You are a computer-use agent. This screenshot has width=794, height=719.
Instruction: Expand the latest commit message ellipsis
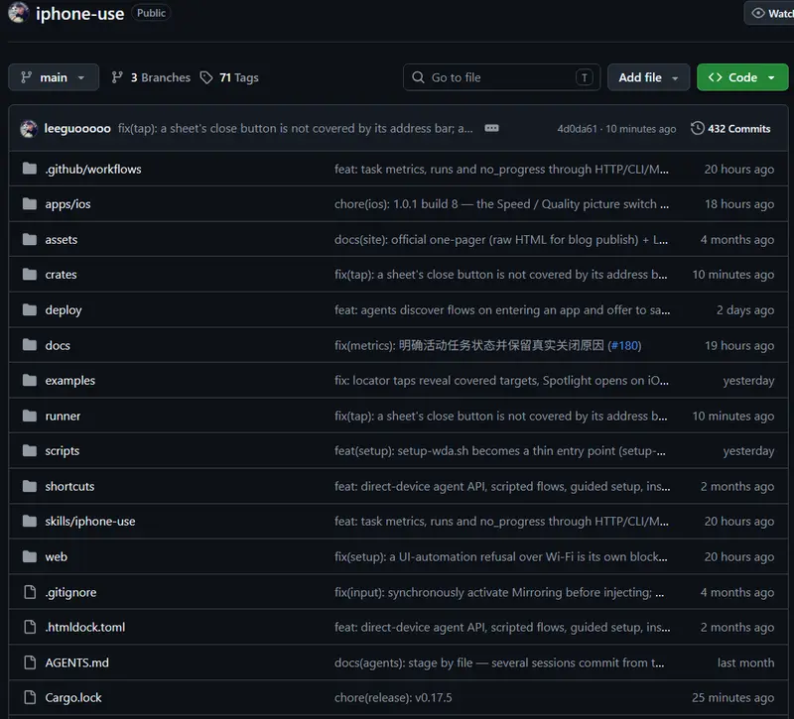click(x=491, y=128)
